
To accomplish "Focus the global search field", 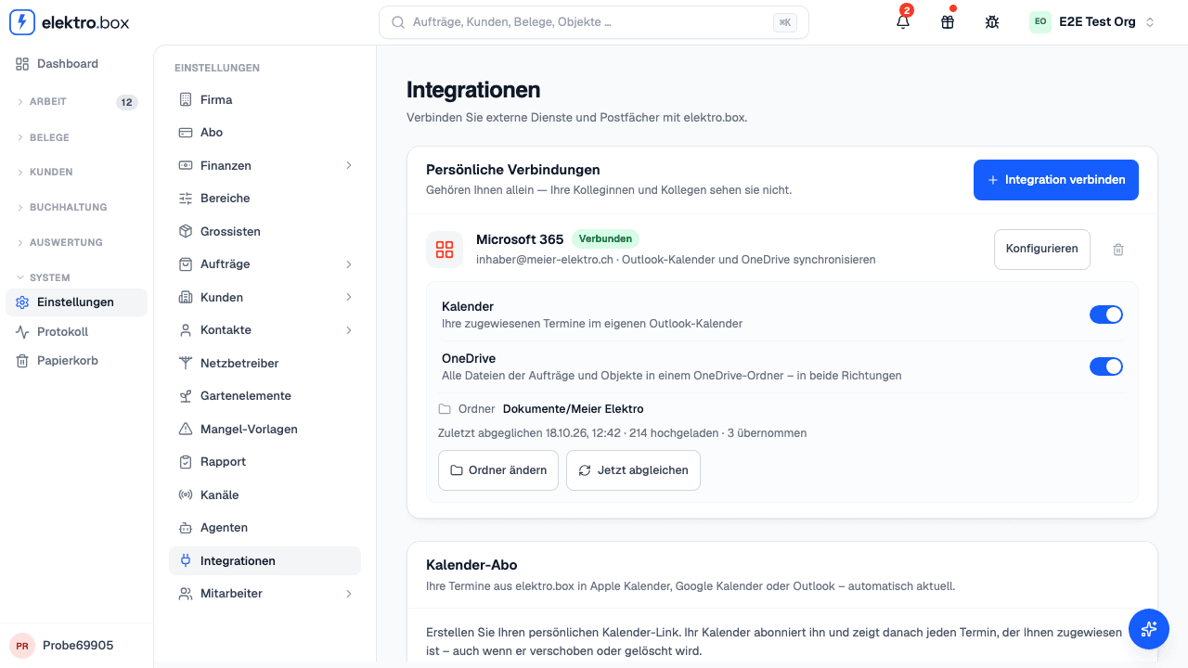I will click(x=594, y=22).
